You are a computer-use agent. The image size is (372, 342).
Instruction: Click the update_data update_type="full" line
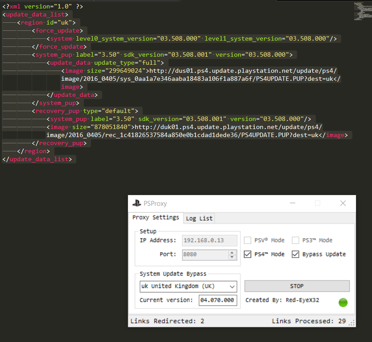coord(105,63)
